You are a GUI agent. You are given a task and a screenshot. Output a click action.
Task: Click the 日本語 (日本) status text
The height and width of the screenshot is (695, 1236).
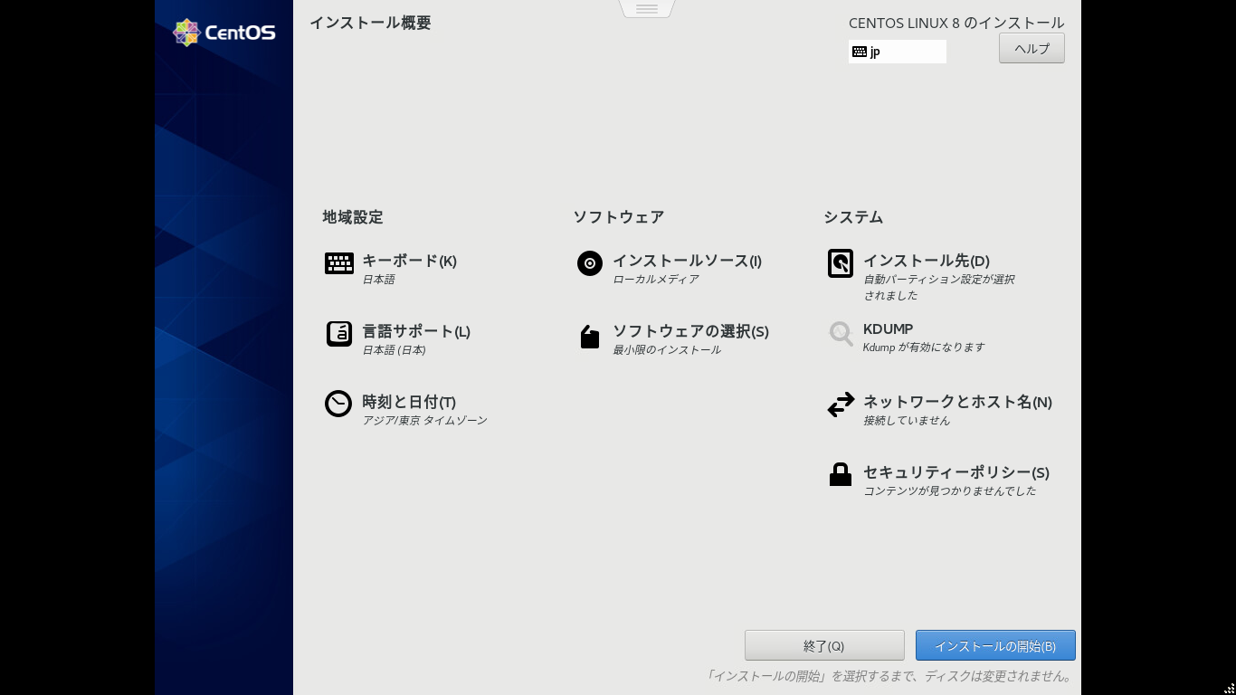click(395, 350)
